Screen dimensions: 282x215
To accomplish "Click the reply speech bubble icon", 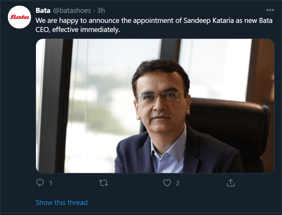I will pos(40,183).
